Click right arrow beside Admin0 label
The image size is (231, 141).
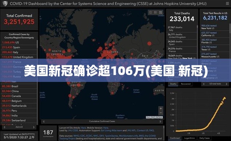(34, 127)
